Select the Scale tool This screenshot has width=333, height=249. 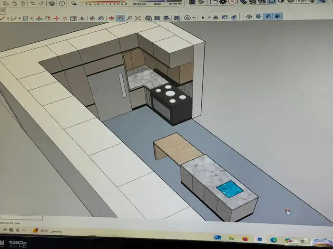click(73, 18)
